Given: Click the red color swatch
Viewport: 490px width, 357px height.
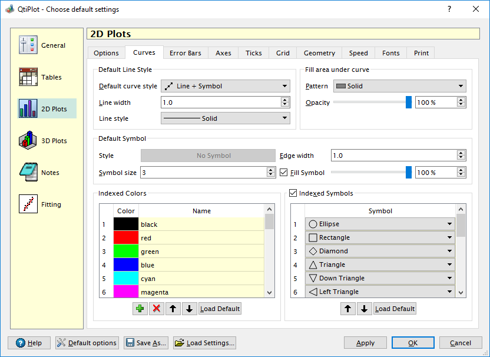Looking at the screenshot, I should [125, 238].
